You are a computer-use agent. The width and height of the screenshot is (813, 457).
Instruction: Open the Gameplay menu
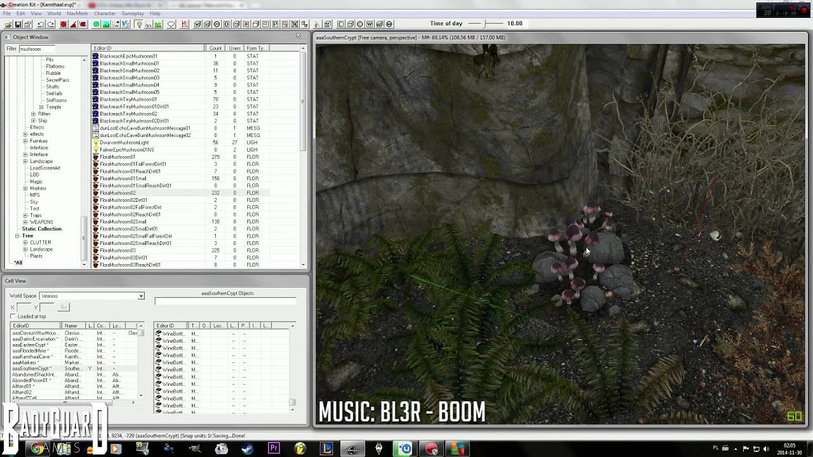pyautogui.click(x=133, y=13)
